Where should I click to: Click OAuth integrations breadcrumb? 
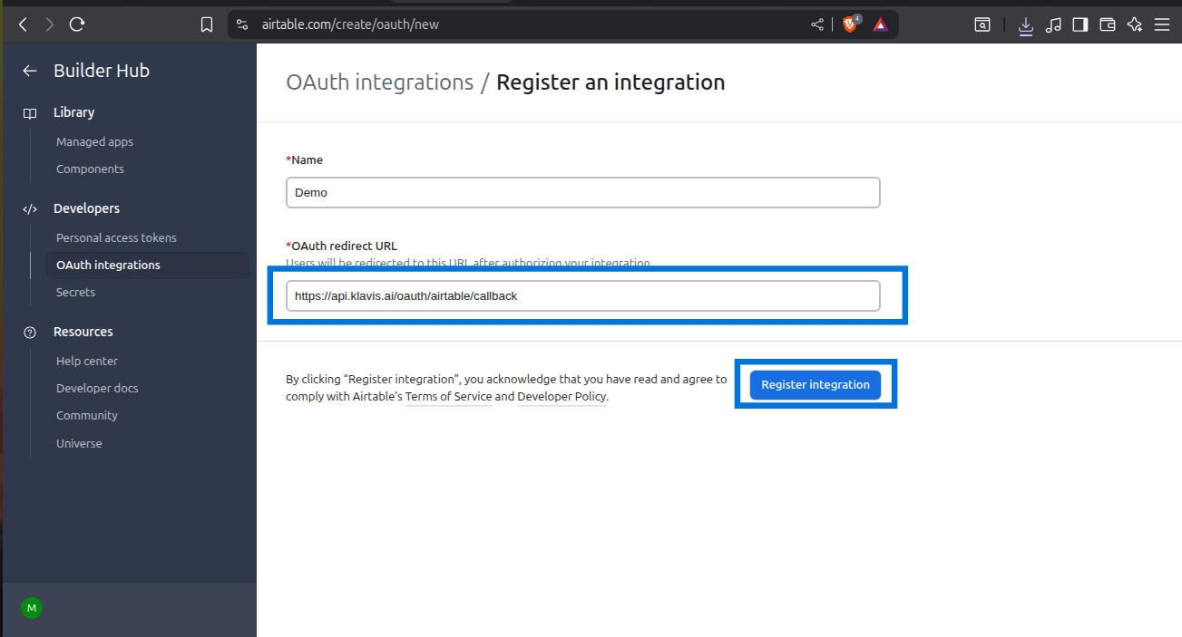[379, 82]
